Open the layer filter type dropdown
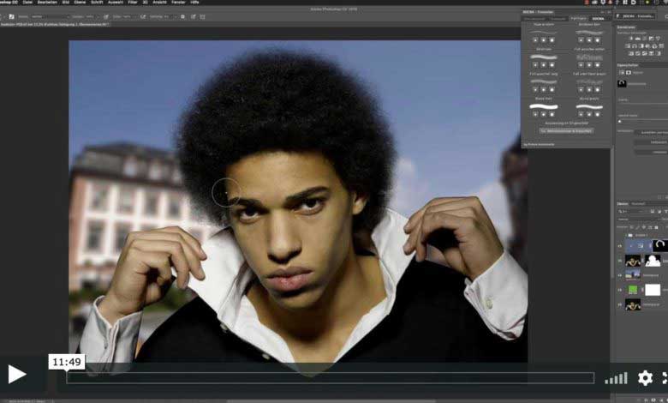Screen dimensions: 668x403 pyautogui.click(x=629, y=212)
